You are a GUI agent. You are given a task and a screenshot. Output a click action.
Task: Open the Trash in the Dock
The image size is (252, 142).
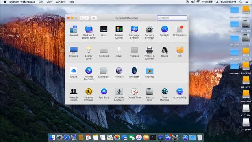(x=200, y=138)
